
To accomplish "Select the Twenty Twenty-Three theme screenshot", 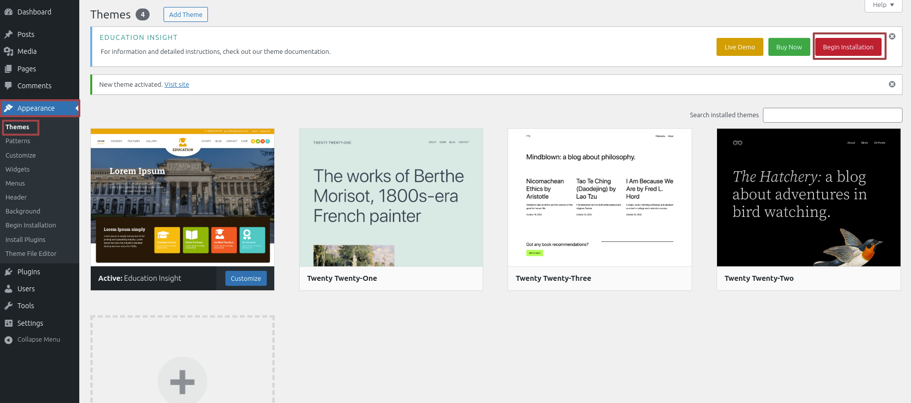I will [x=600, y=198].
